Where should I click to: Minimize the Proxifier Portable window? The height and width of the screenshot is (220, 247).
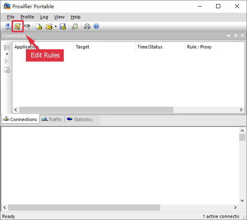pyautogui.click(x=200, y=6)
